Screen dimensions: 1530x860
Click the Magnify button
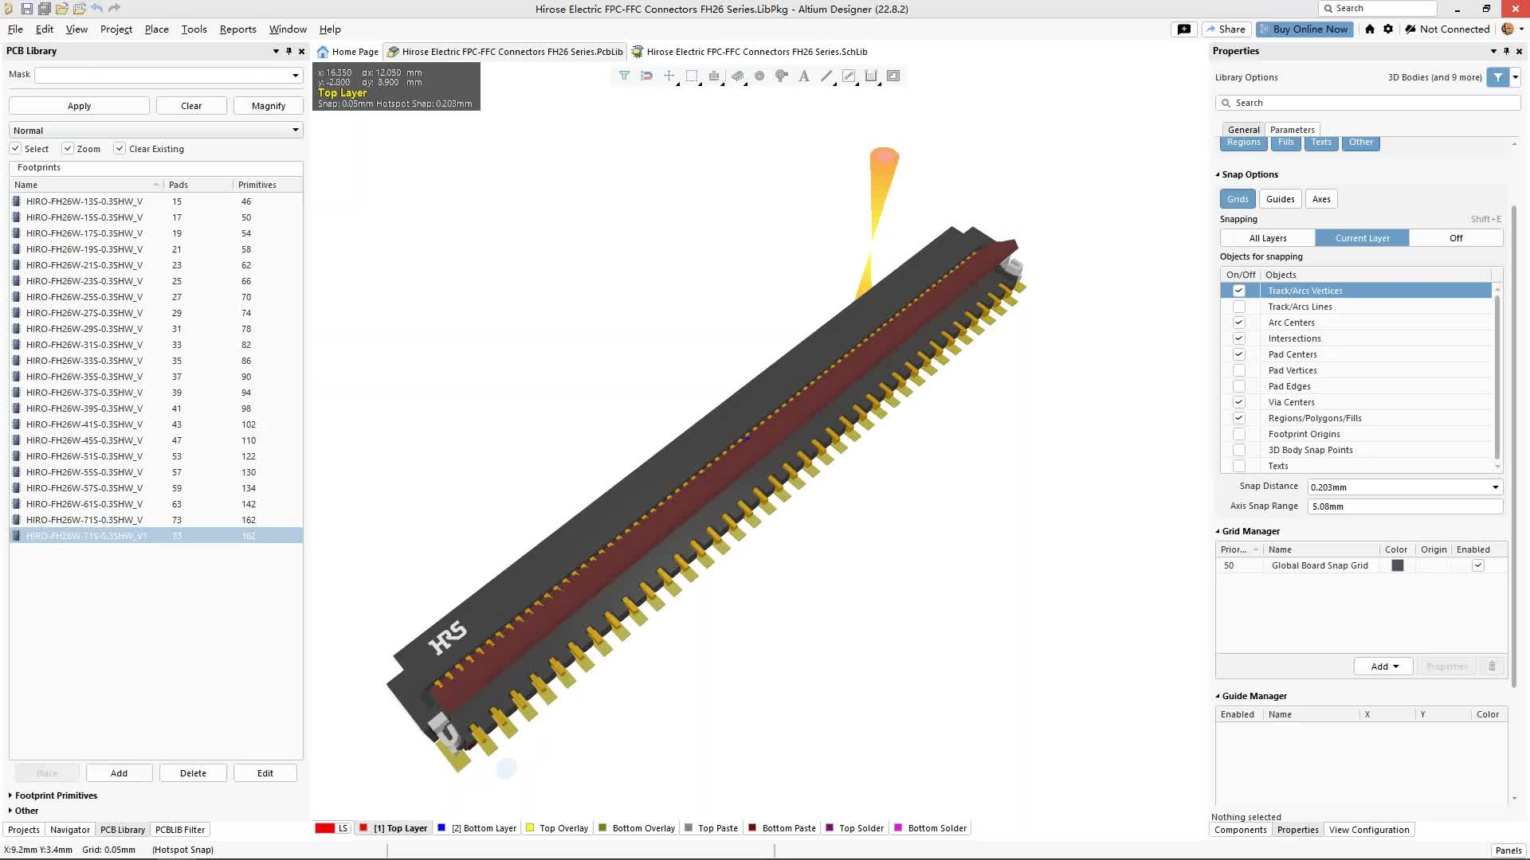tap(268, 106)
